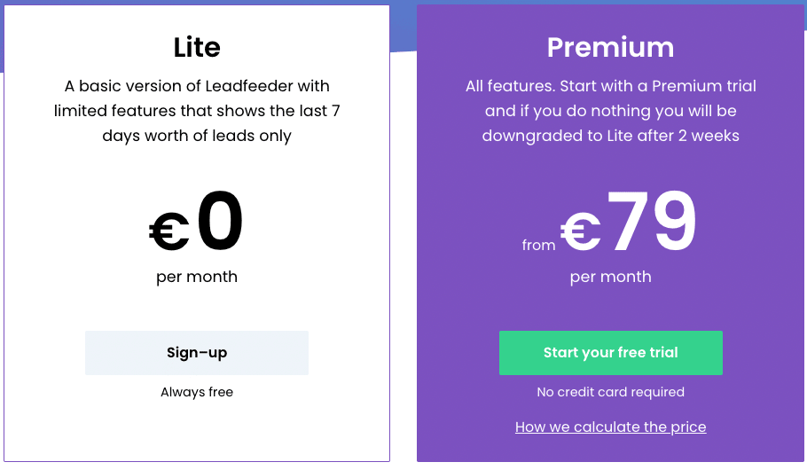Click the Premium plan heading
Viewport: 807px width, 470px height.
click(610, 47)
